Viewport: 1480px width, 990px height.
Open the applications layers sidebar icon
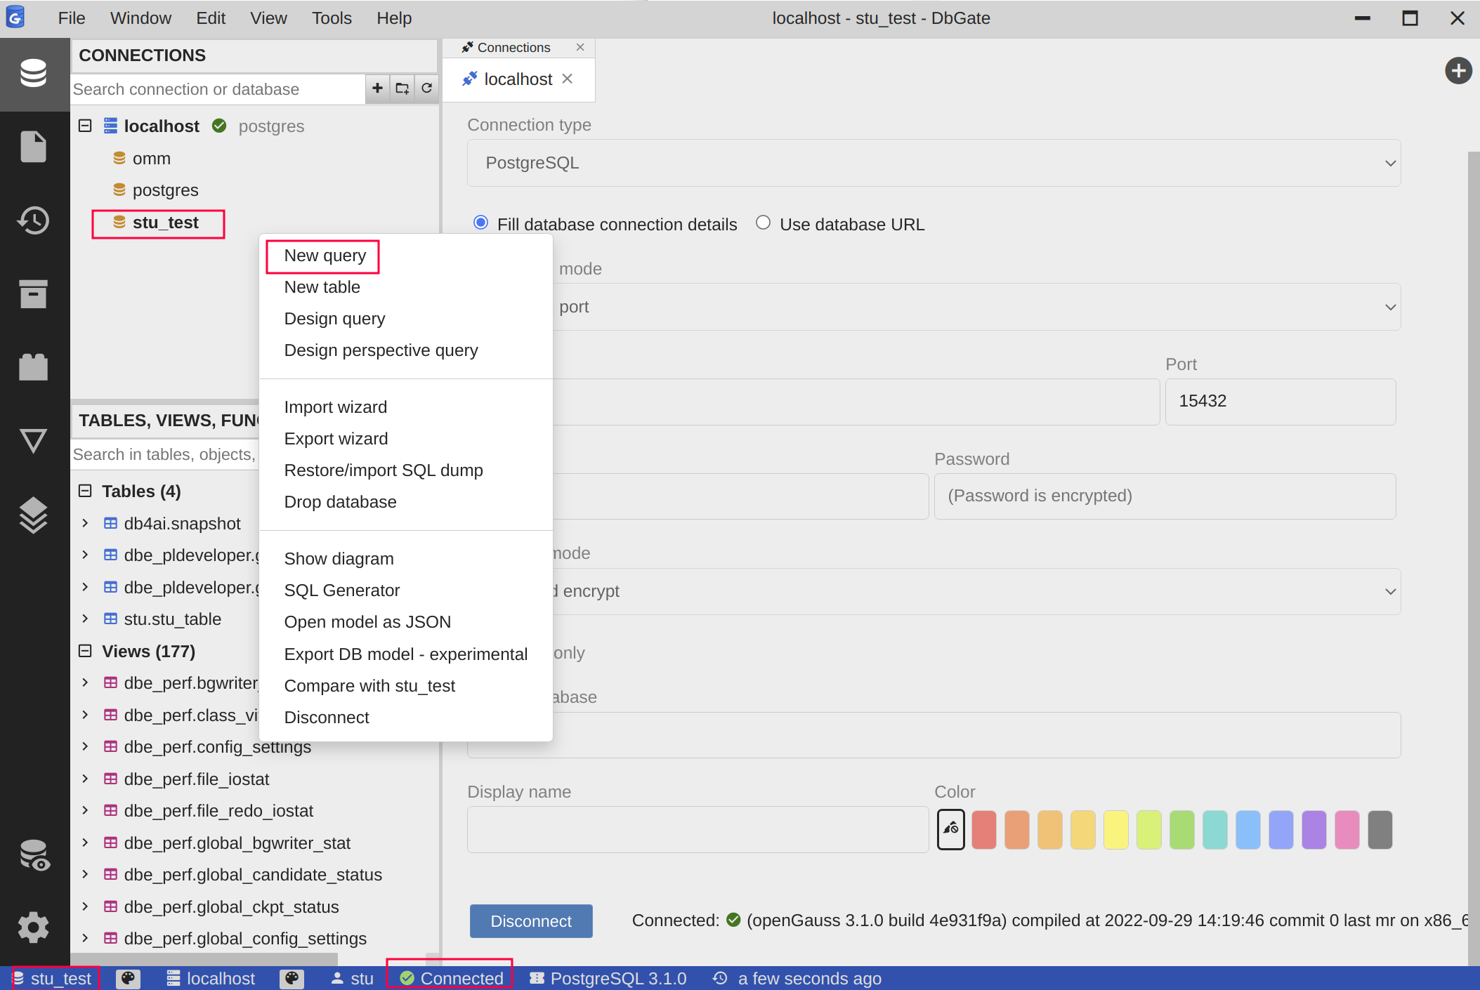34,515
